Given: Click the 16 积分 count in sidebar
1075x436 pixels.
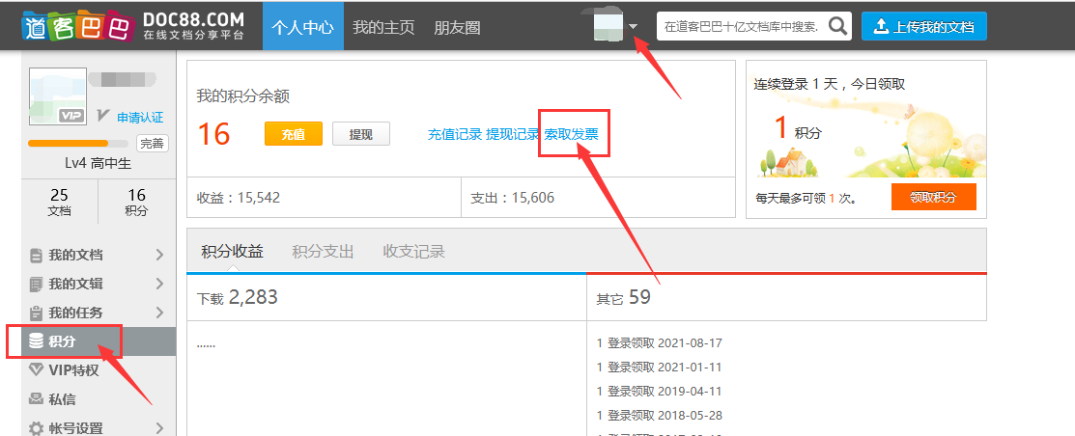Looking at the screenshot, I should (136, 203).
